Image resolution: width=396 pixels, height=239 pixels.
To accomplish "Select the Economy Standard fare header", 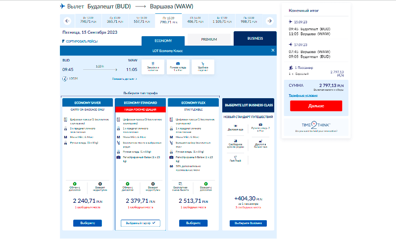I will point(141,103).
